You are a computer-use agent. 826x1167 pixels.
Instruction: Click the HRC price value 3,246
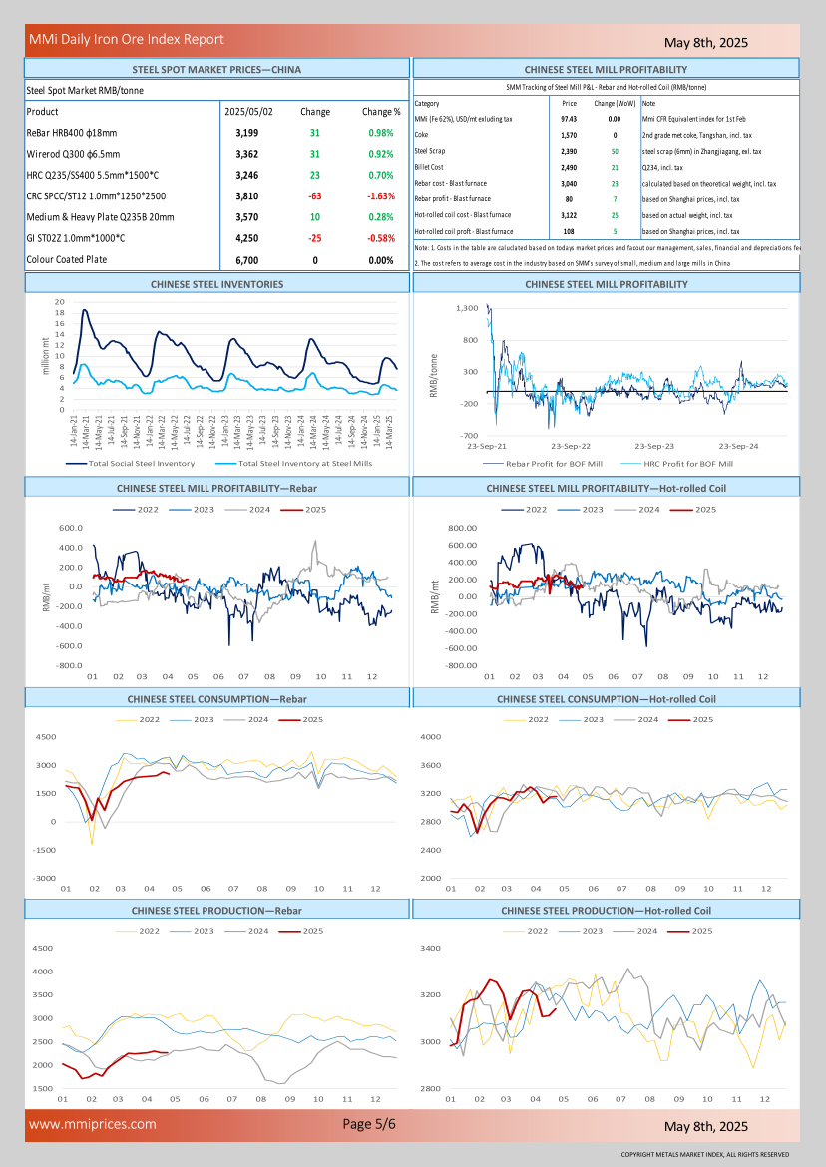point(247,175)
